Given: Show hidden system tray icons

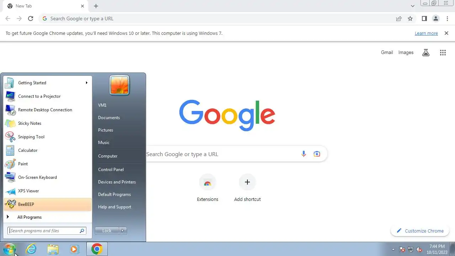Looking at the screenshot, I should coord(393,249).
